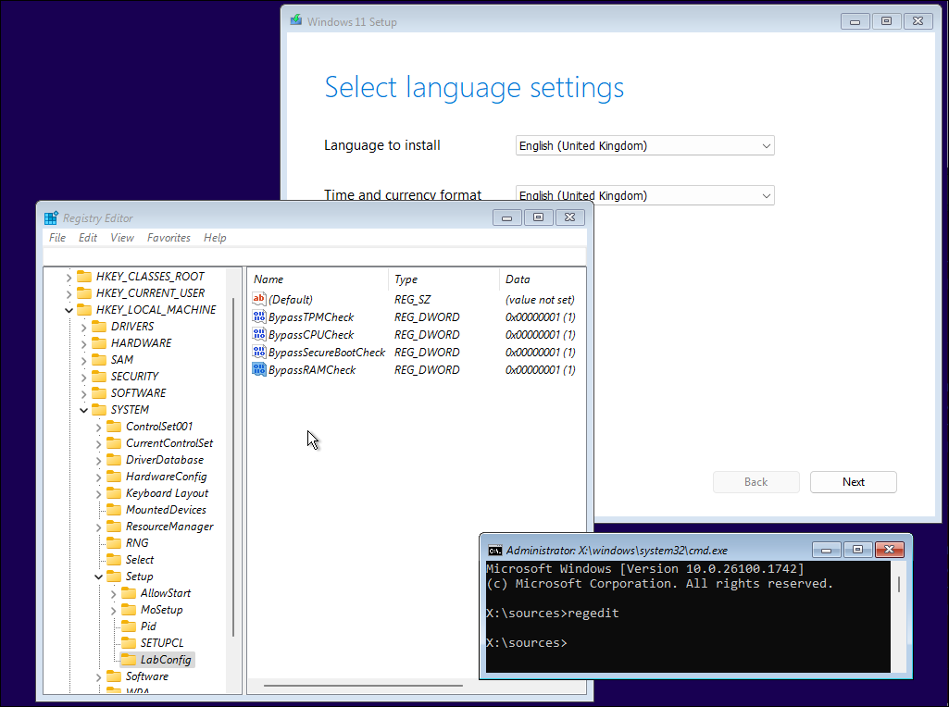Open the Language to install dropdown
Screen dimensions: 949x707
coord(644,146)
